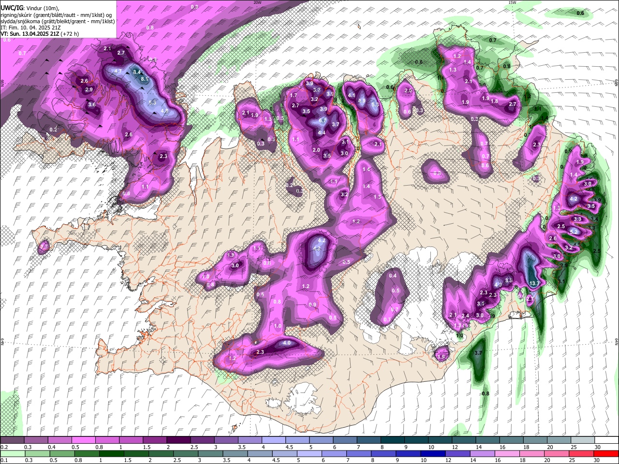Click the 15W longitude label

click(512, 2)
